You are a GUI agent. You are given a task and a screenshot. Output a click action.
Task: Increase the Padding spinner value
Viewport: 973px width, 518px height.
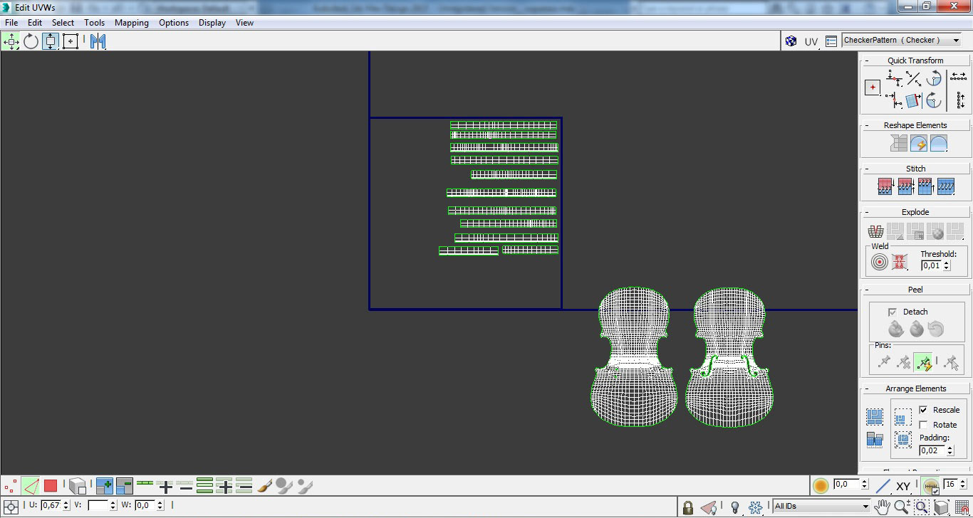click(x=951, y=447)
